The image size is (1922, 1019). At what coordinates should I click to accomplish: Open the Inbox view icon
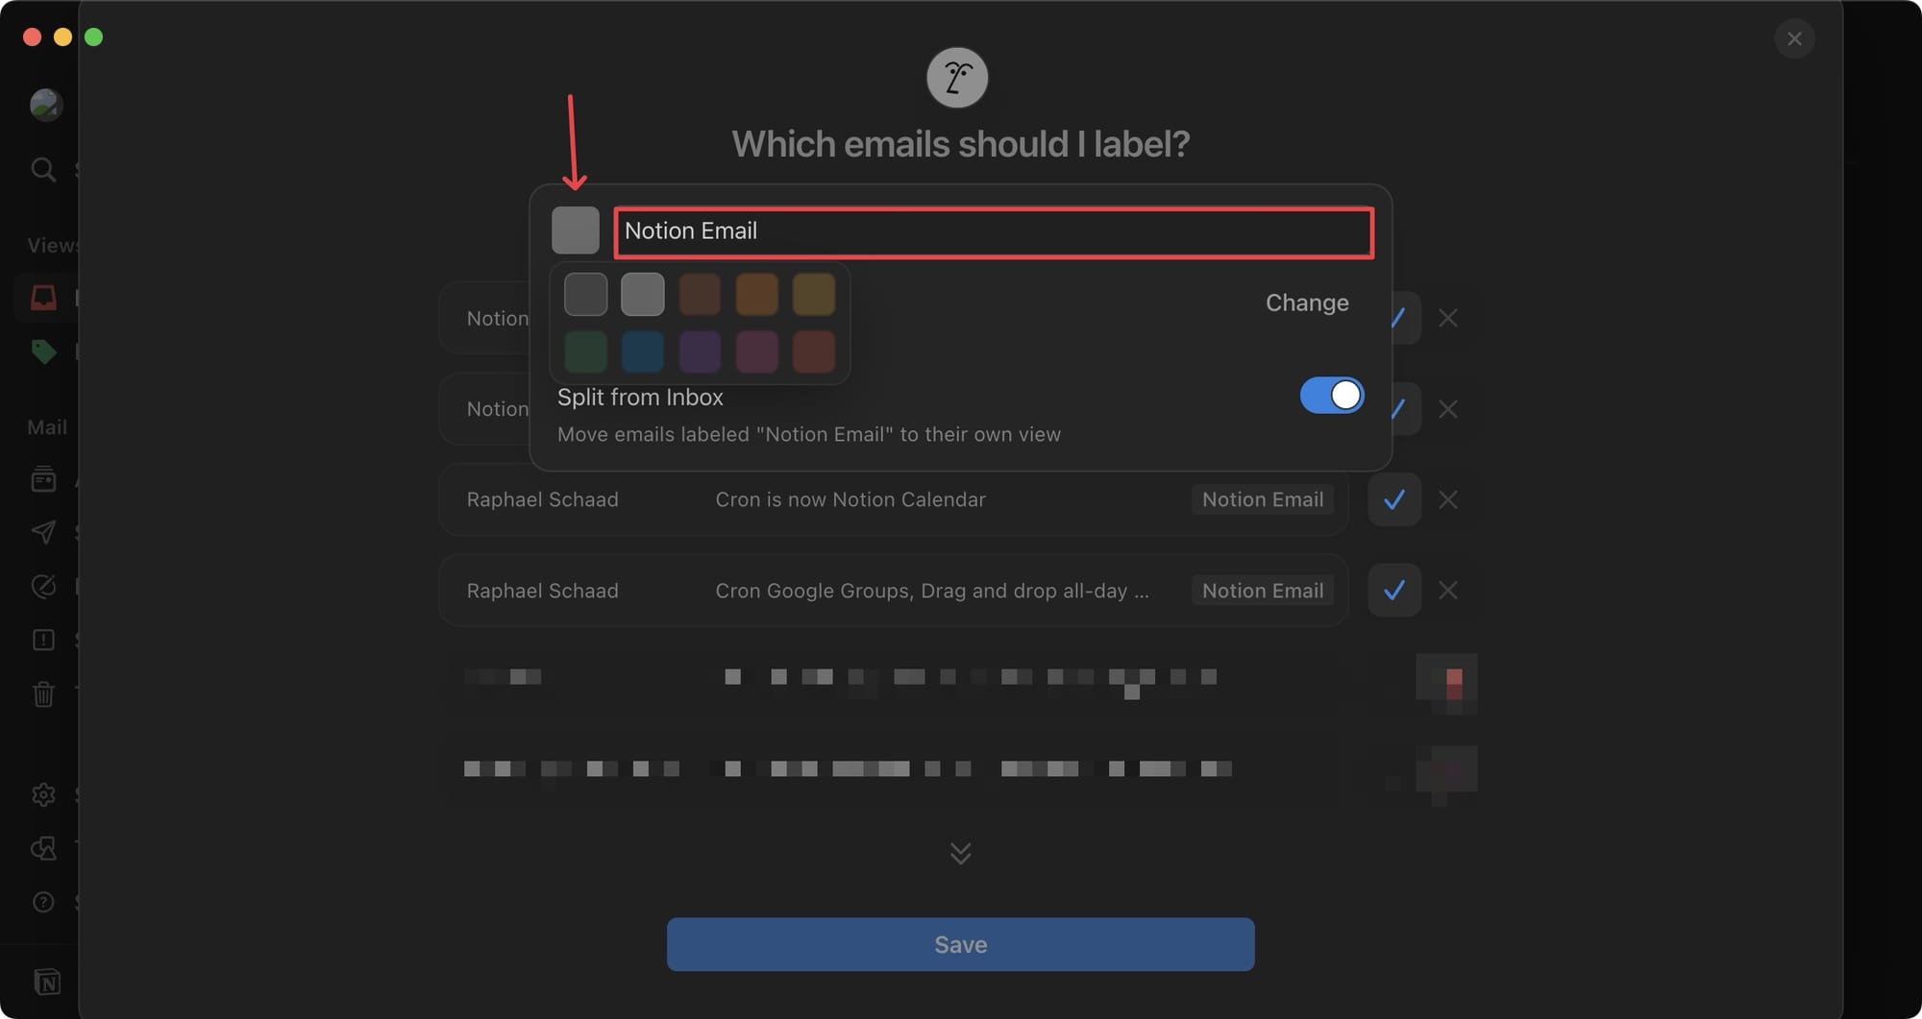(x=43, y=298)
